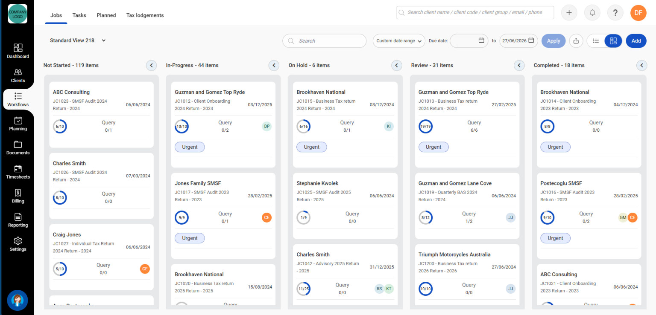This screenshot has width=656, height=315.
Task: Switch to the Planned tab
Action: [x=106, y=15]
